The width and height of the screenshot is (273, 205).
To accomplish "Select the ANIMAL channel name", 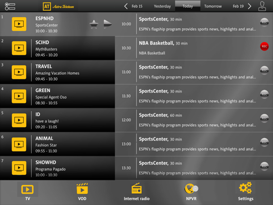I will pos(45,139).
